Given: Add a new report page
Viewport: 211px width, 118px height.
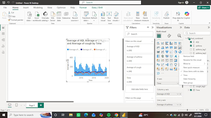Looking at the screenshot, I should pos(41,105).
